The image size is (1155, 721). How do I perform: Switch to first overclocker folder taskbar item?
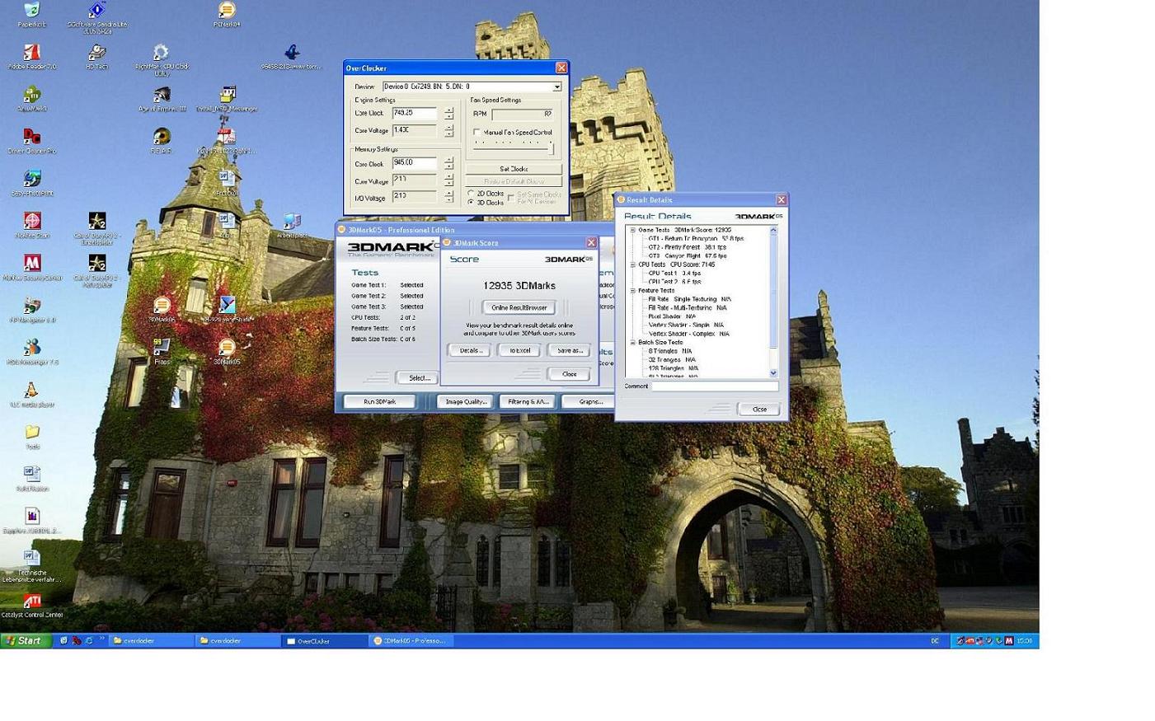click(x=153, y=640)
